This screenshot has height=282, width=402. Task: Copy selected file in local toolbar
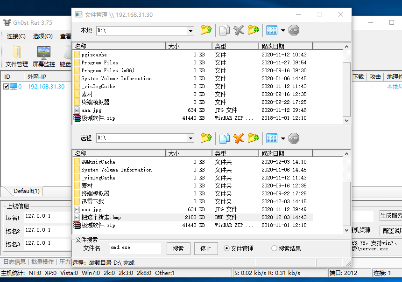pyautogui.click(x=224, y=30)
